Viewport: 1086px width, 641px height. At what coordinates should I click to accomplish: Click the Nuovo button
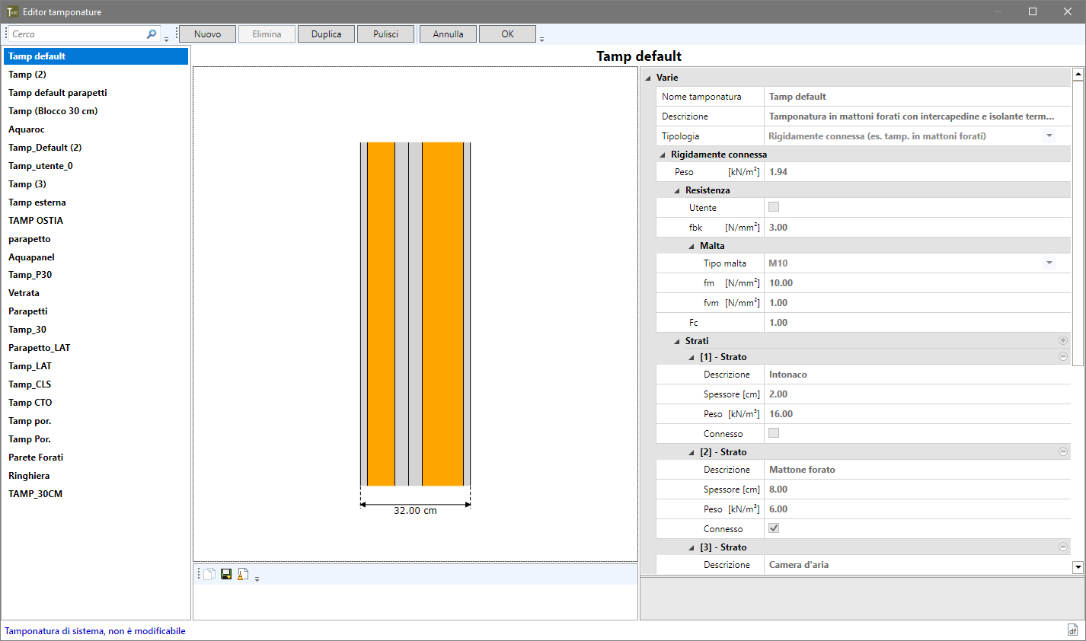point(207,34)
